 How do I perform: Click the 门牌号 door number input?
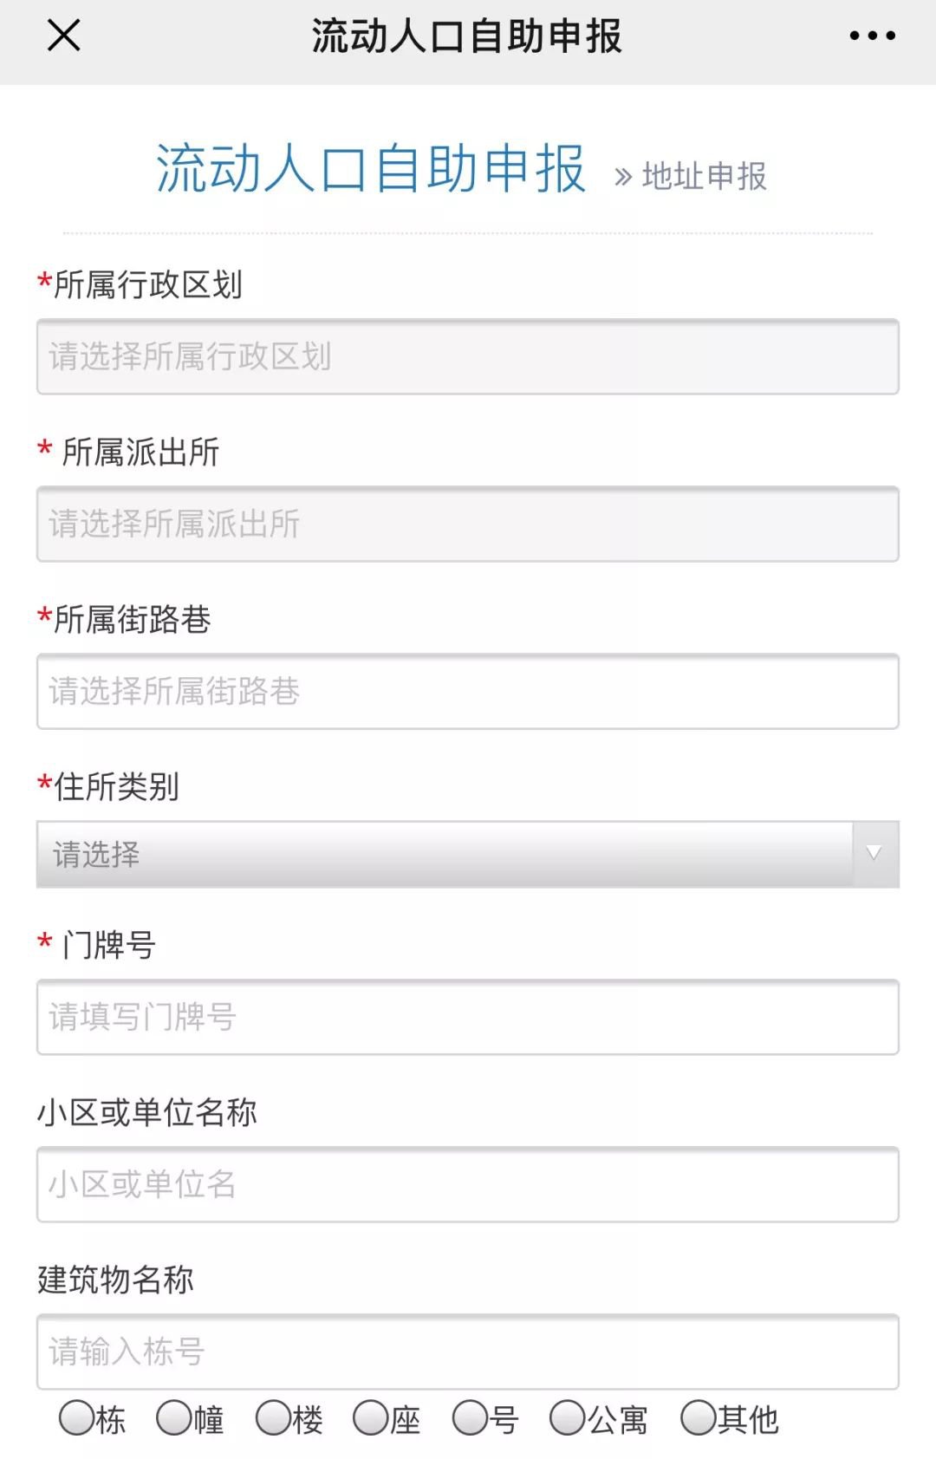467,1017
